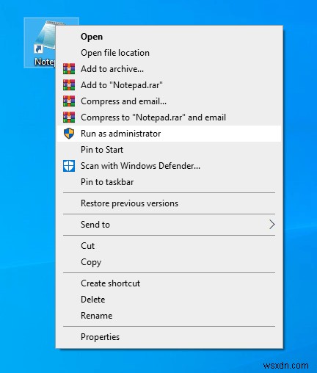Choose Add to archive...
The image size is (317, 373).
[x=169, y=69]
